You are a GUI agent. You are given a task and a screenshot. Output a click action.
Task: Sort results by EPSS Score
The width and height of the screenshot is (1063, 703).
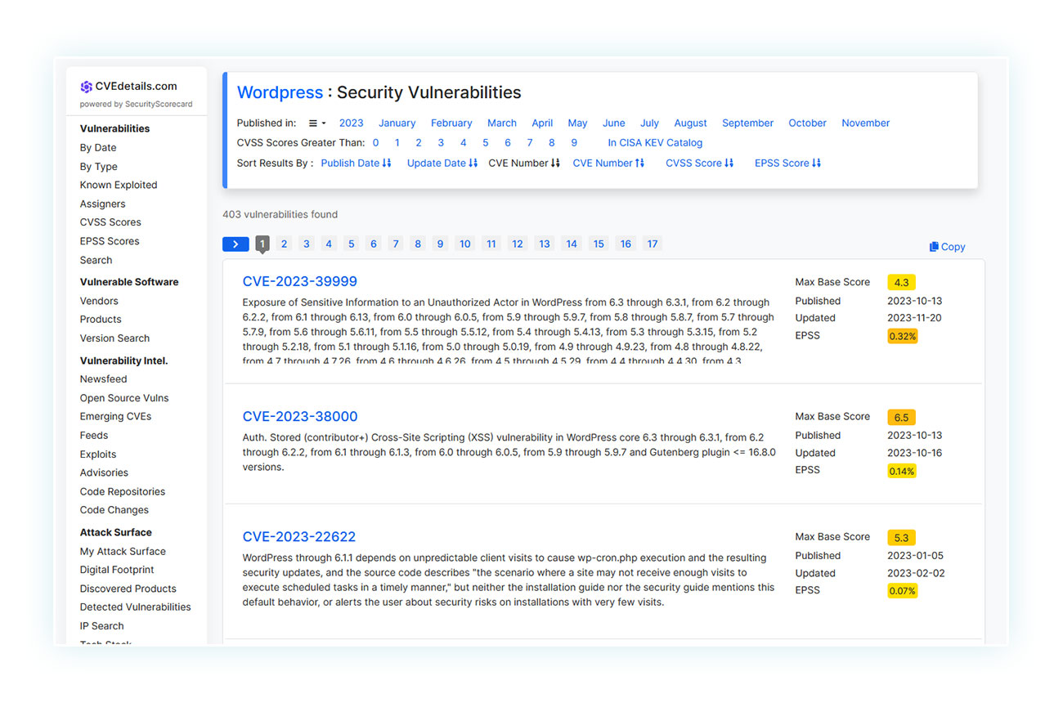click(787, 163)
